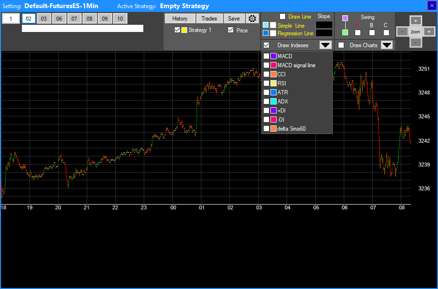
Task: Click the left minus button on Zoom pad
Action: click(402, 31)
